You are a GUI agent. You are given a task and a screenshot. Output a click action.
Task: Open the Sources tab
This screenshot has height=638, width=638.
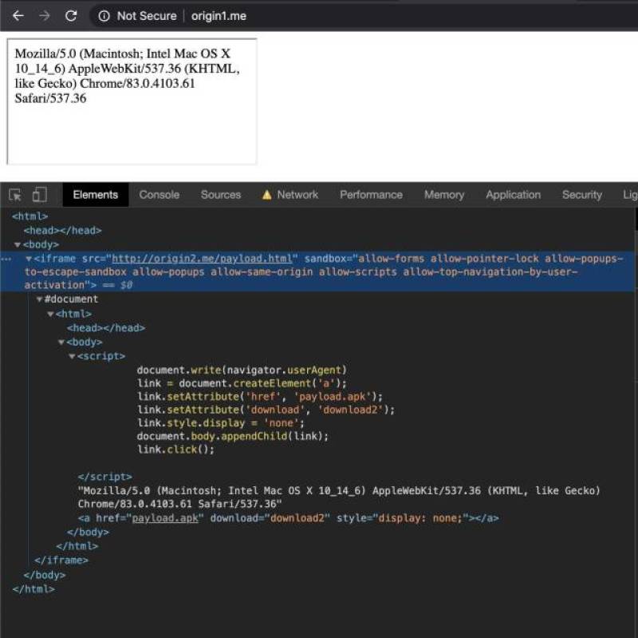[x=221, y=195]
